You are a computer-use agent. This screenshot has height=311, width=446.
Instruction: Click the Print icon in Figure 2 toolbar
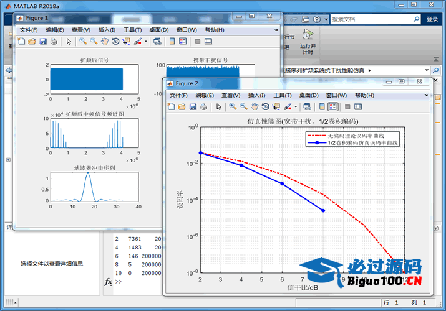(204, 107)
